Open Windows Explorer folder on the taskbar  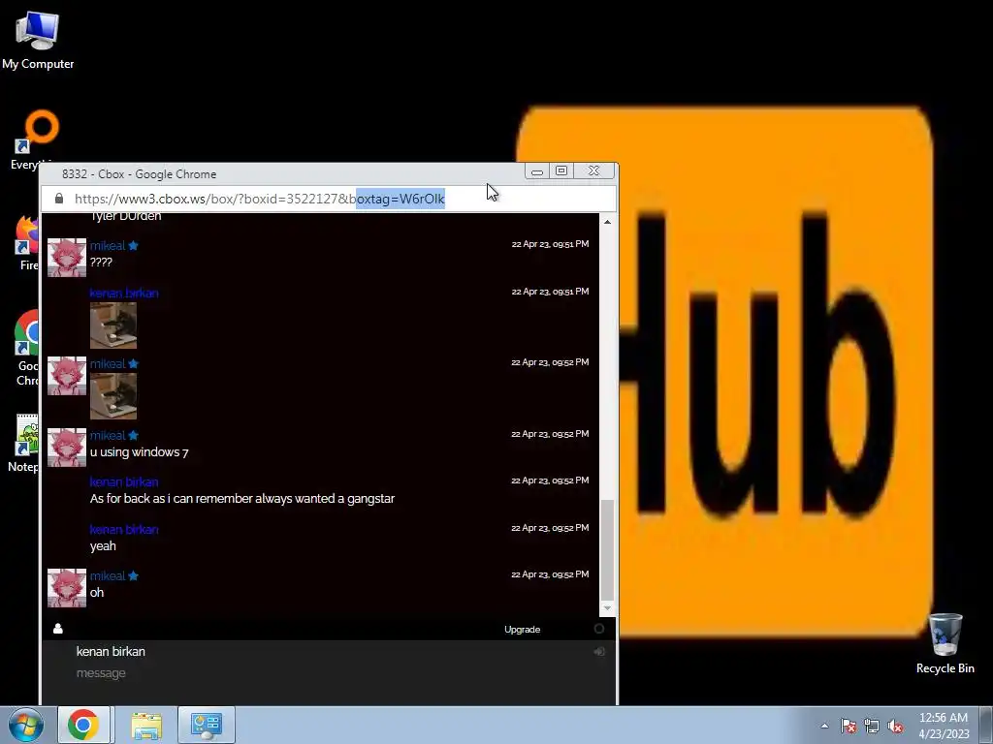tap(146, 725)
